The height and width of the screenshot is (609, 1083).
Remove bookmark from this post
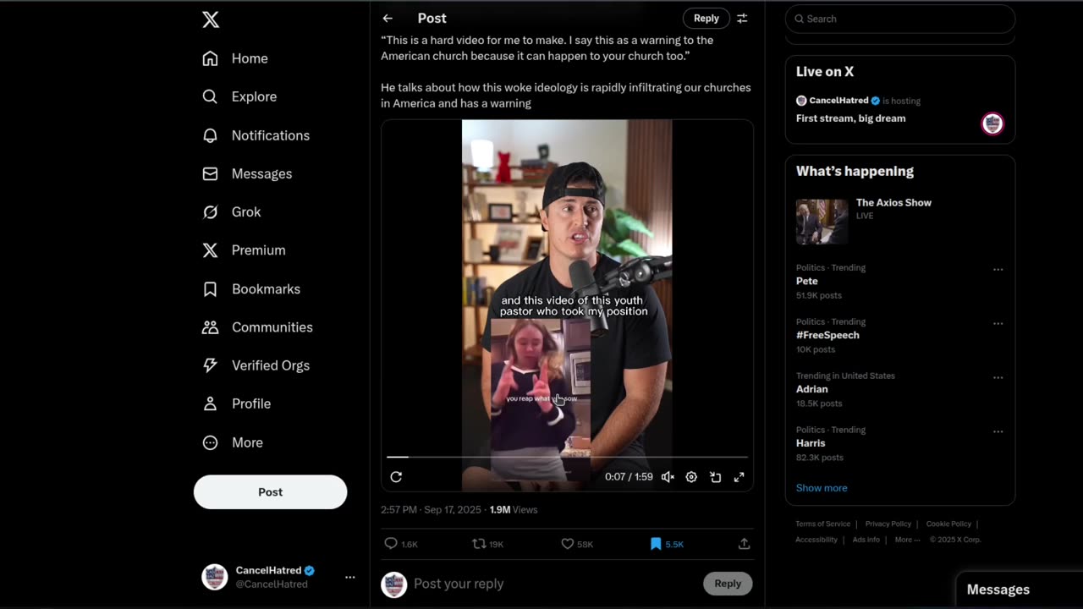656,544
